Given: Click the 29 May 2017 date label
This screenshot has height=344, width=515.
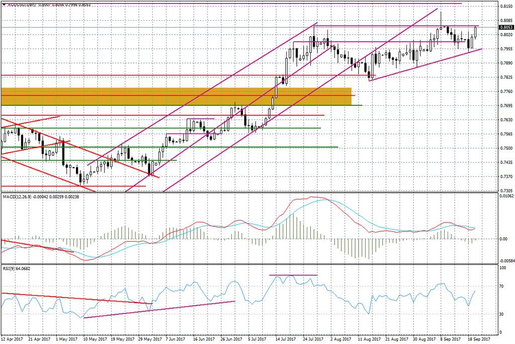Looking at the screenshot, I should tap(149, 339).
